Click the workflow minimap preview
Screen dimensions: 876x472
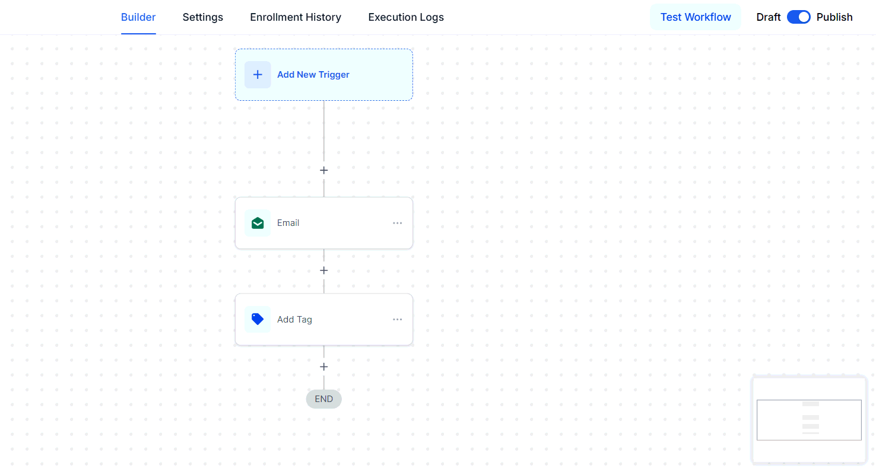point(809,419)
